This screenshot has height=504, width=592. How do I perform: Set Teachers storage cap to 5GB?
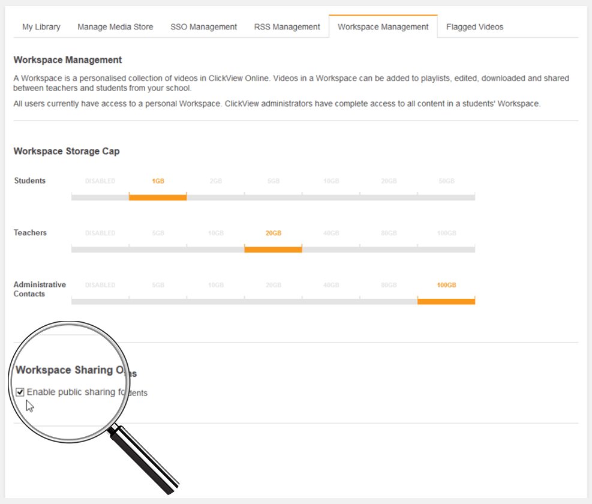pos(158,248)
